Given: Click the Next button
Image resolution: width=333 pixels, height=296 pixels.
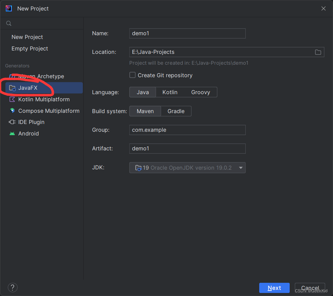Looking at the screenshot, I should click(x=274, y=288).
